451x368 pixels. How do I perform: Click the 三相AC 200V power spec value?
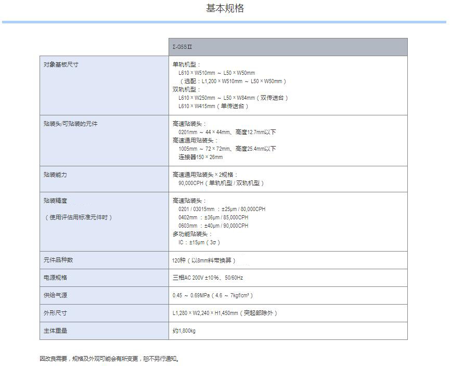click(x=208, y=278)
